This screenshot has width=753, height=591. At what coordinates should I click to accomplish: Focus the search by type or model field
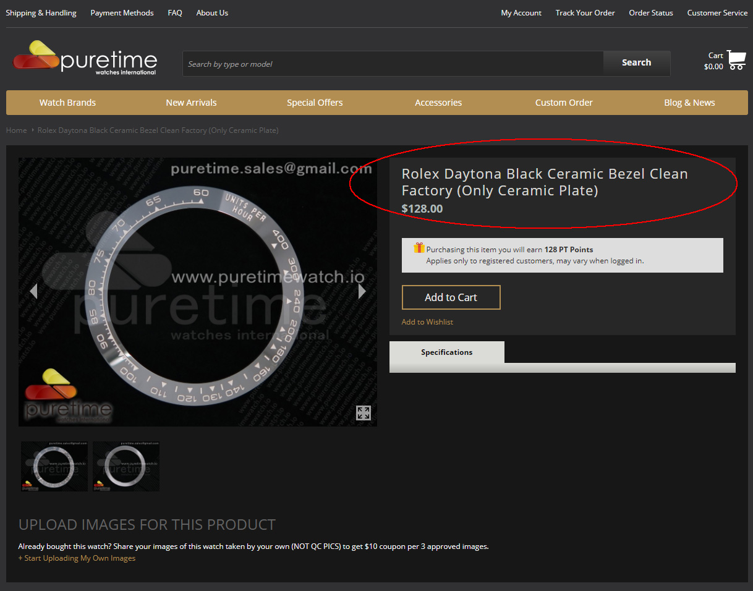tap(393, 64)
